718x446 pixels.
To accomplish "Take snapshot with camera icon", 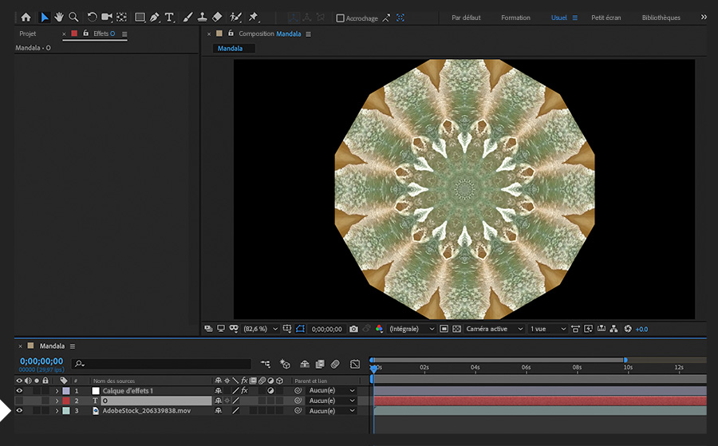I will [x=353, y=329].
